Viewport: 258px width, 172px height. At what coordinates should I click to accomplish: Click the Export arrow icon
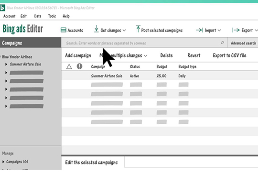tap(236, 30)
